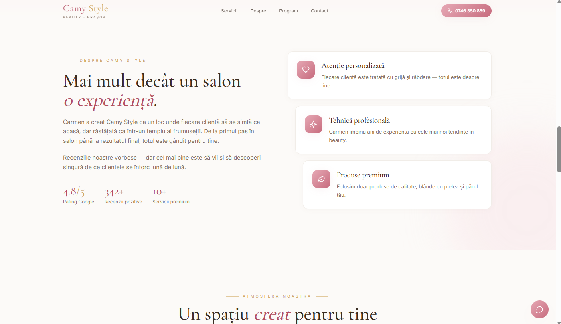Select the Tehnică profesională card title
This screenshot has width=561, height=324.
click(359, 120)
